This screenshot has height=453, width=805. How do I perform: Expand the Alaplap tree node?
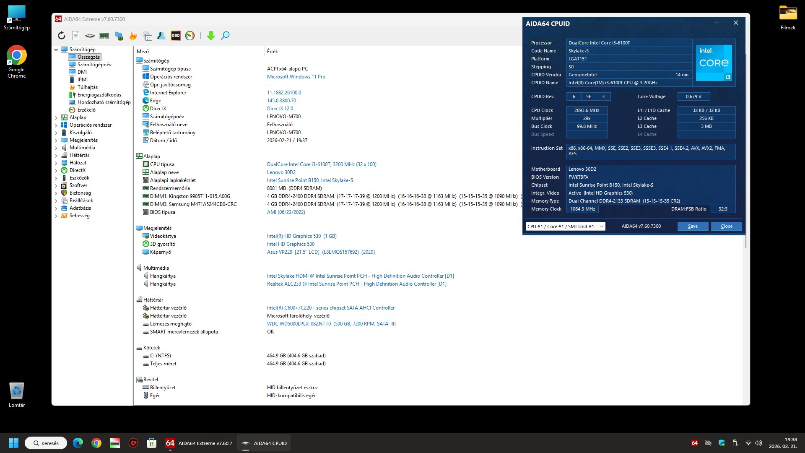56,118
